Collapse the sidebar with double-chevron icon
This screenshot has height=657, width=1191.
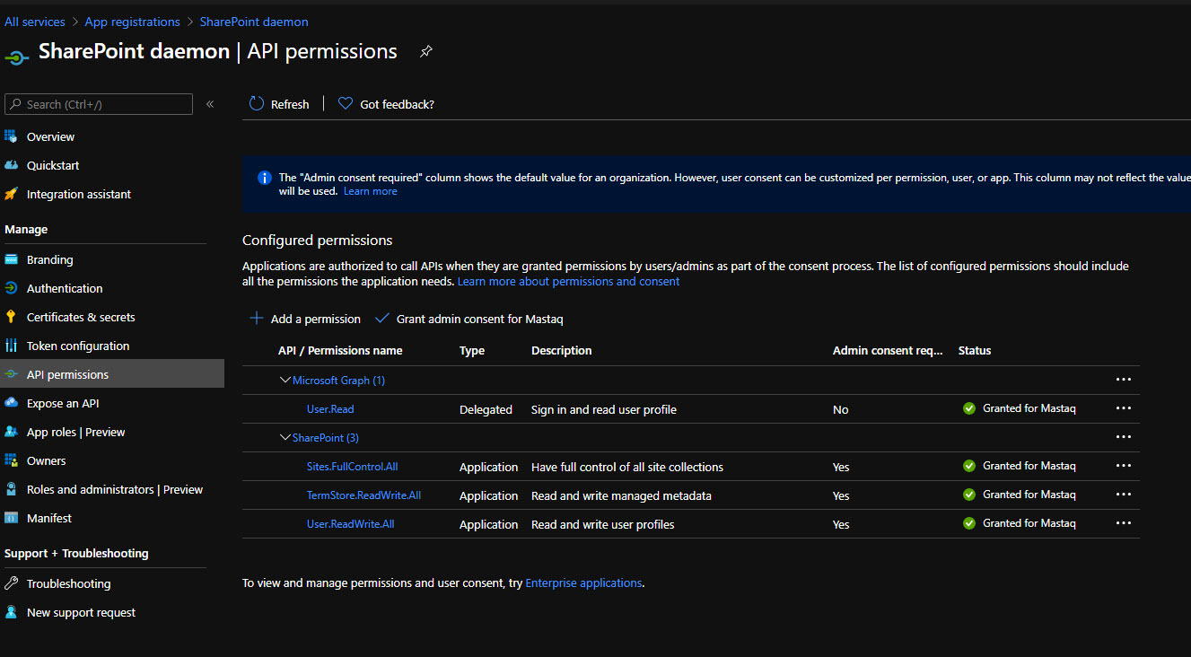point(210,104)
